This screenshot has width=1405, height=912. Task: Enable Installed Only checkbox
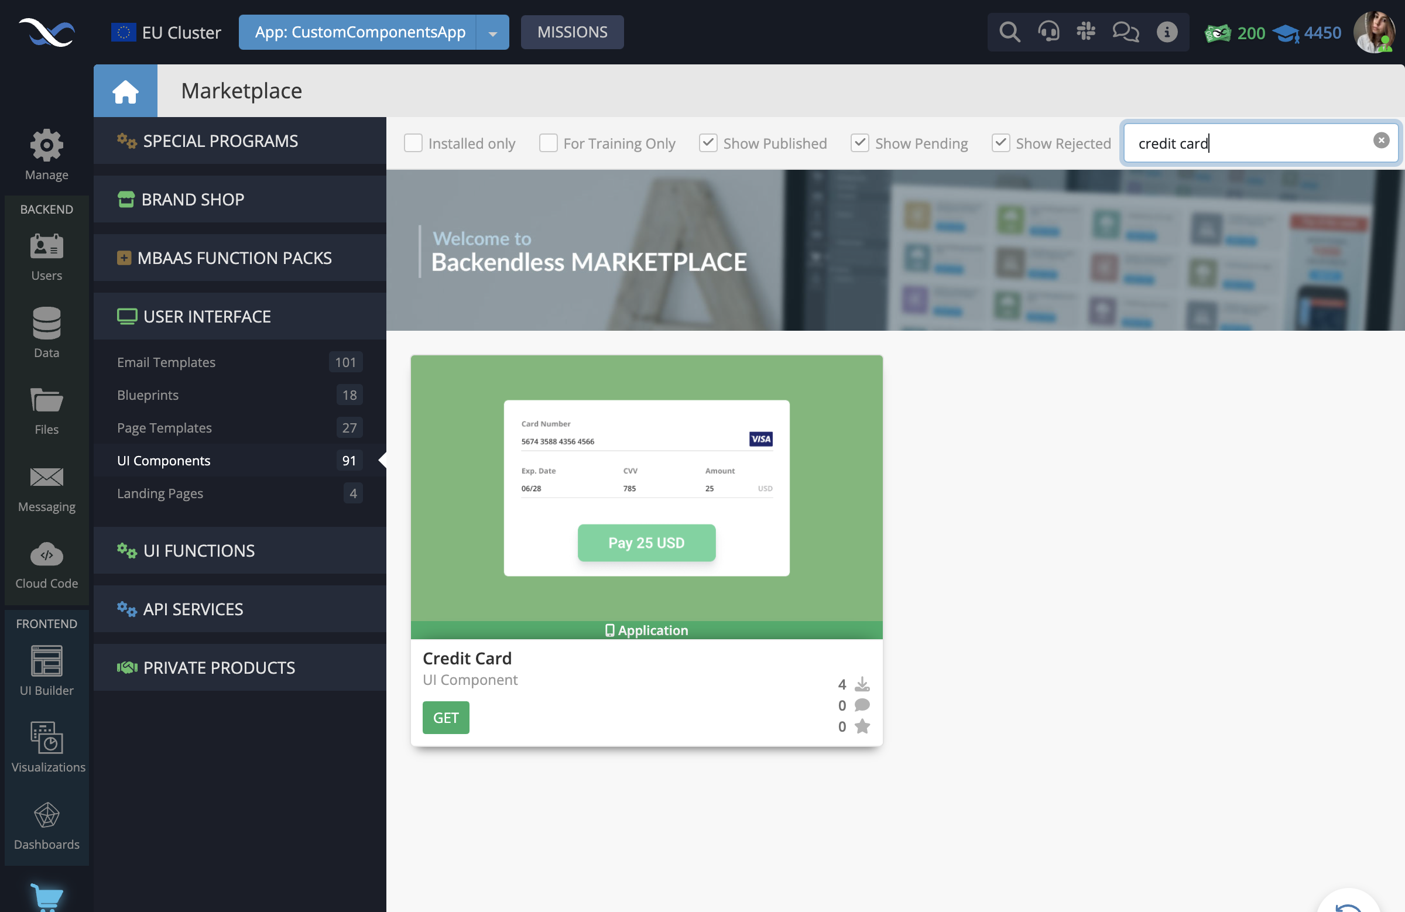click(414, 142)
